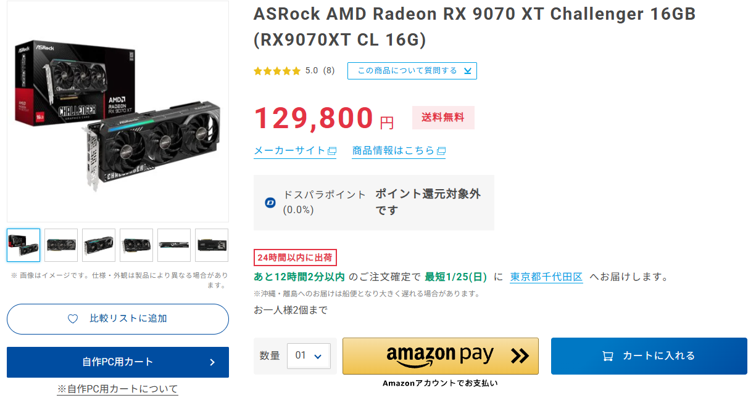Select the fifth thumbnail showing card side edge

pos(174,245)
